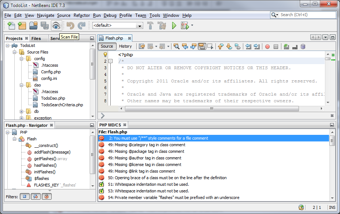The height and width of the screenshot is (214, 340).
Task: Open TodoDao.php in project tree
Action: [53, 98]
